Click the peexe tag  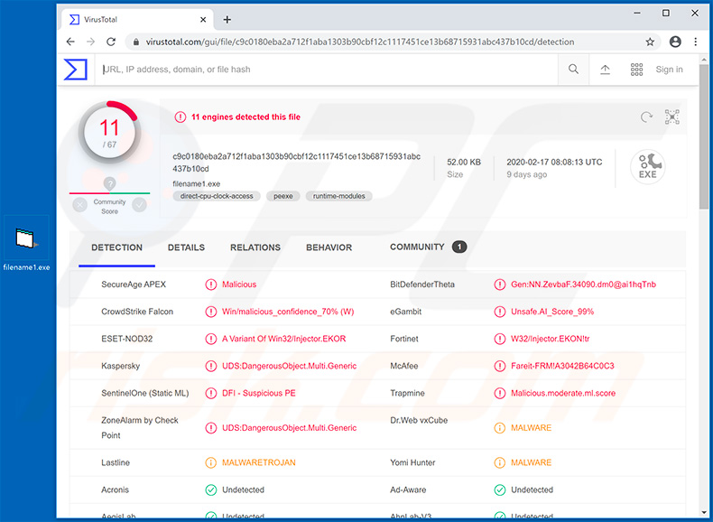point(282,196)
